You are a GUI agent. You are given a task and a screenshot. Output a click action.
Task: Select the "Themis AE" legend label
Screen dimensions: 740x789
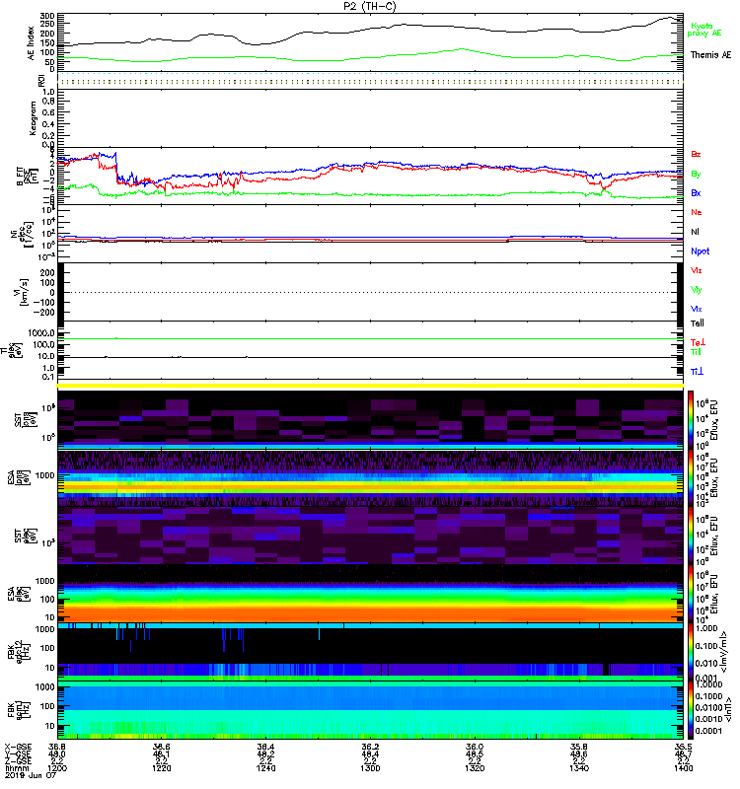(710, 55)
